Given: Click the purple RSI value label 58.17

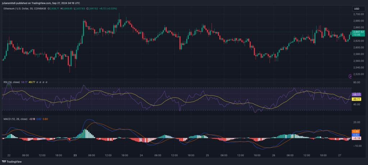Looking at the screenshot, I should tap(356, 94).
